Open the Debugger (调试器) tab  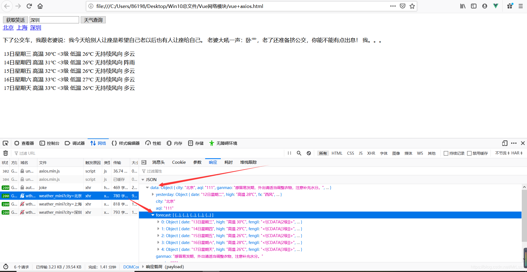click(x=75, y=143)
